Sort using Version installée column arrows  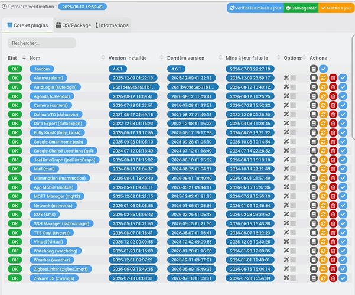tap(162, 57)
